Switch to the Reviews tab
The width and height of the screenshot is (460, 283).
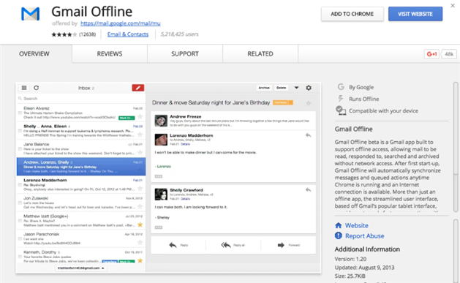[110, 53]
